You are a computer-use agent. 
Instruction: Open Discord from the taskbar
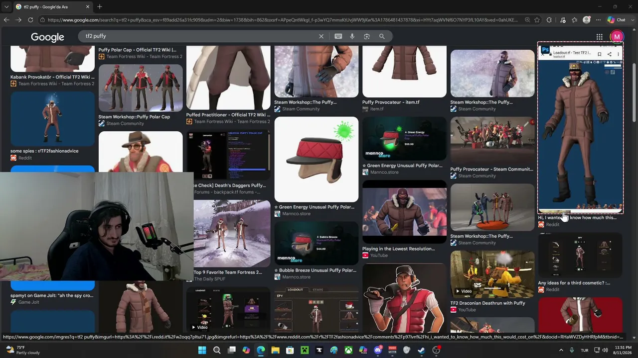coord(378,350)
